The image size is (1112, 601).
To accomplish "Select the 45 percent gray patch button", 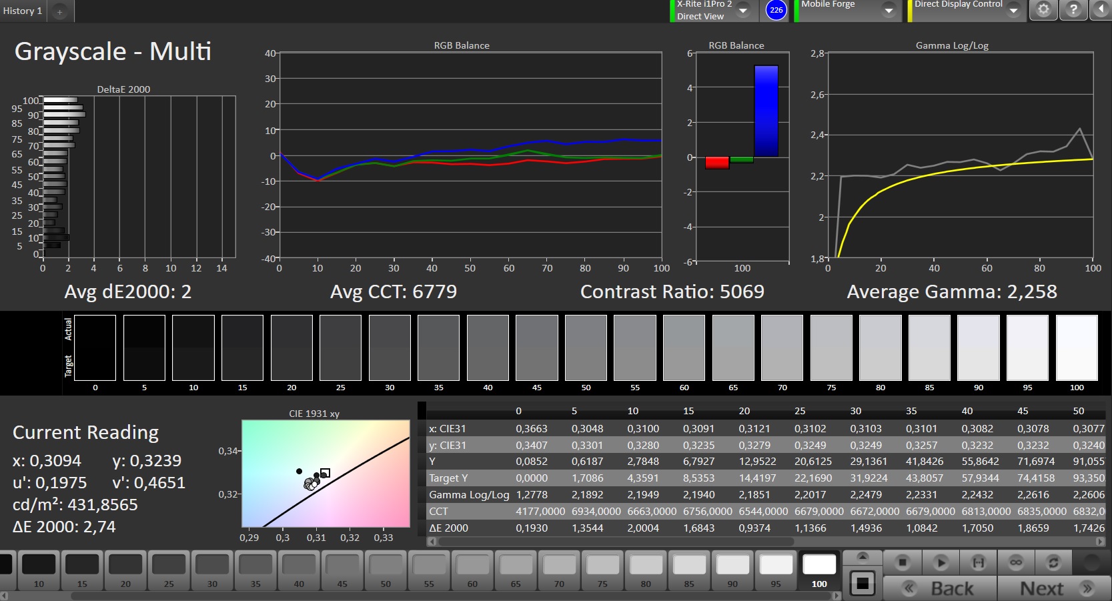I will tap(342, 570).
